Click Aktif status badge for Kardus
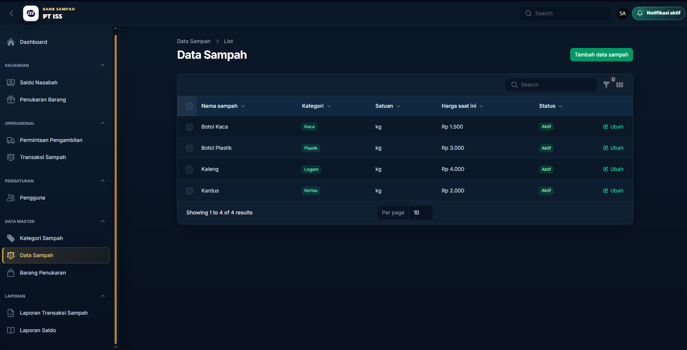The image size is (687, 350). 546,191
